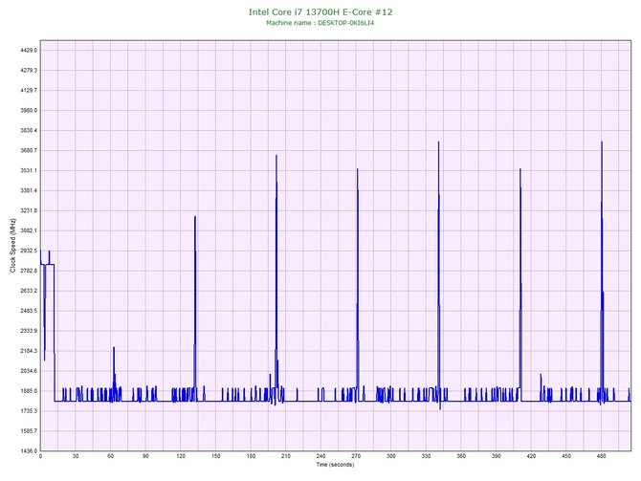Screen dimensions: 641x481
Task: Click the 1735.3 y-axis value
Action: (29, 410)
